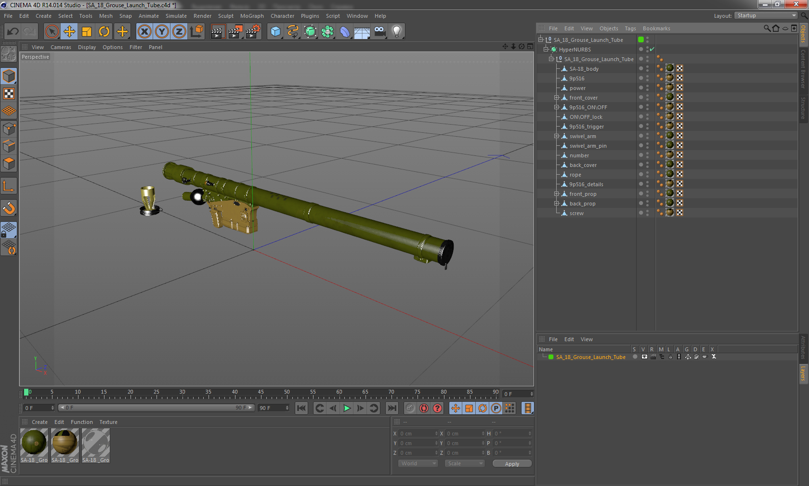Open the HyperNURBS generators icon

coord(310,32)
